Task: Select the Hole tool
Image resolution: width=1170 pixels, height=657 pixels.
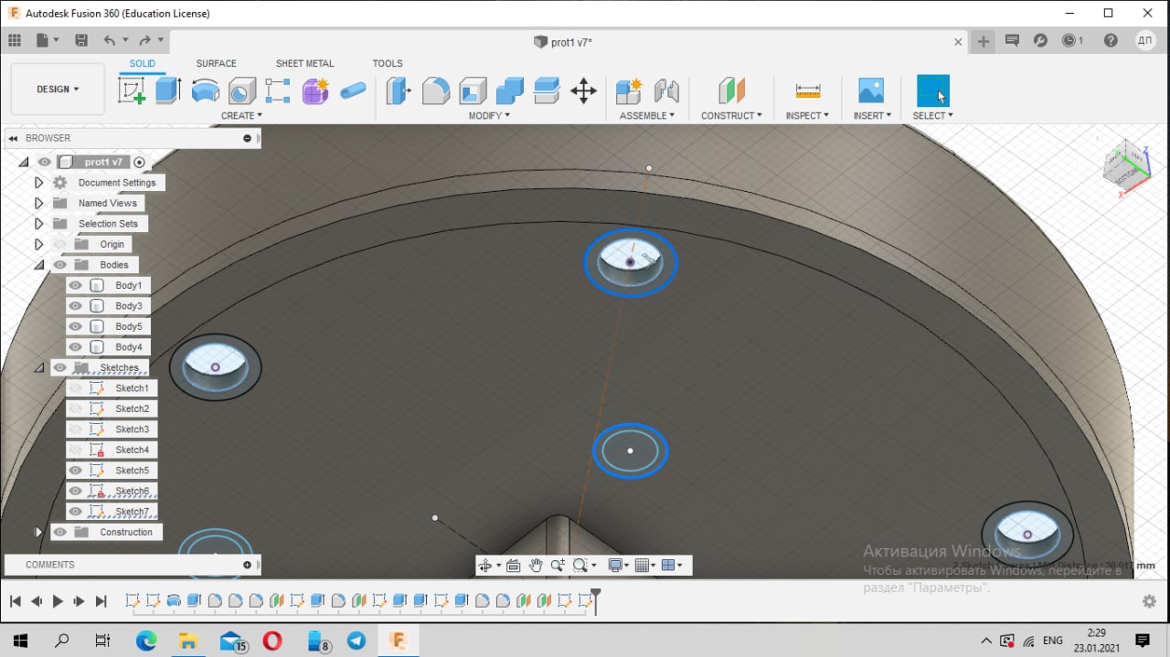Action: (241, 90)
